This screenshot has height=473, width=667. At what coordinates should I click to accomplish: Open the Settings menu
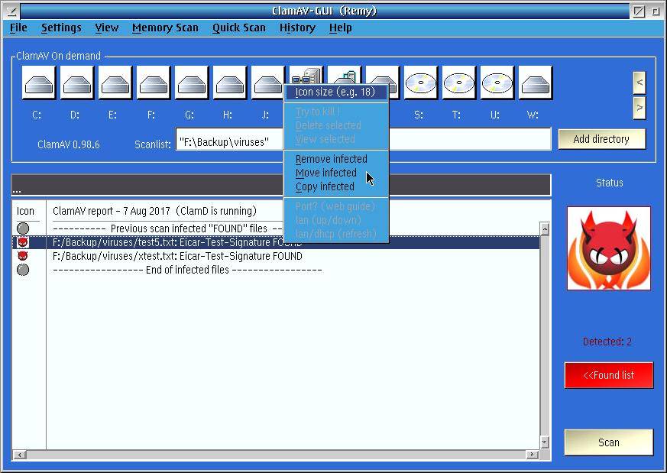pyautogui.click(x=61, y=28)
